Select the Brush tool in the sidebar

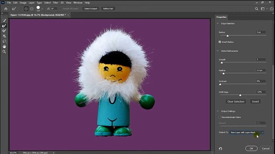(x=4, y=31)
